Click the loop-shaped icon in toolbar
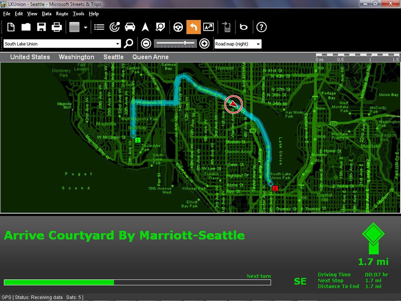This screenshot has height=301, width=401. pyautogui.click(x=243, y=27)
